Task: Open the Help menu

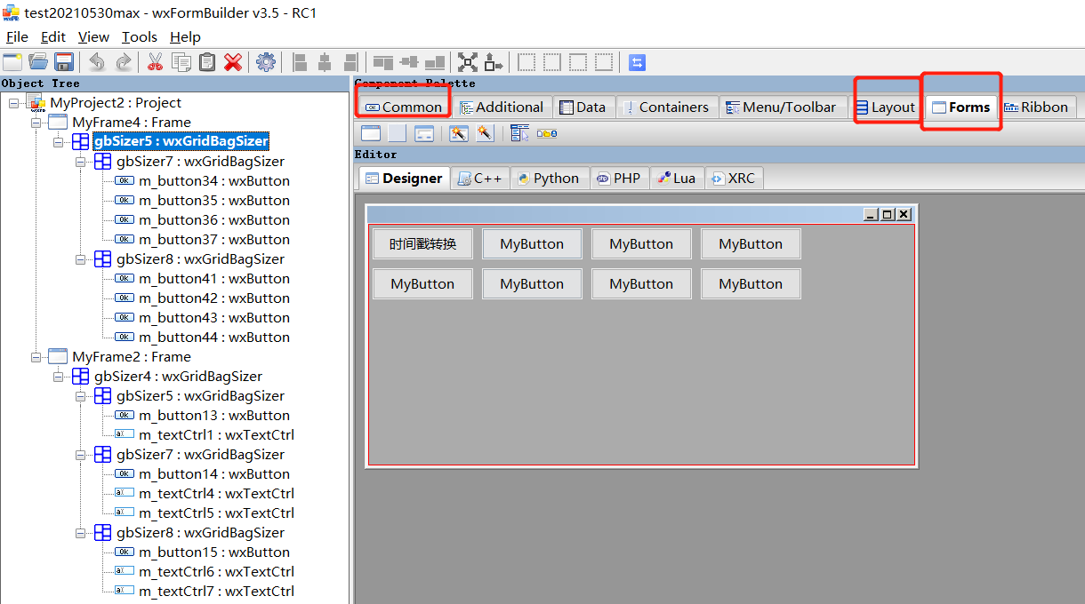Action: point(185,36)
